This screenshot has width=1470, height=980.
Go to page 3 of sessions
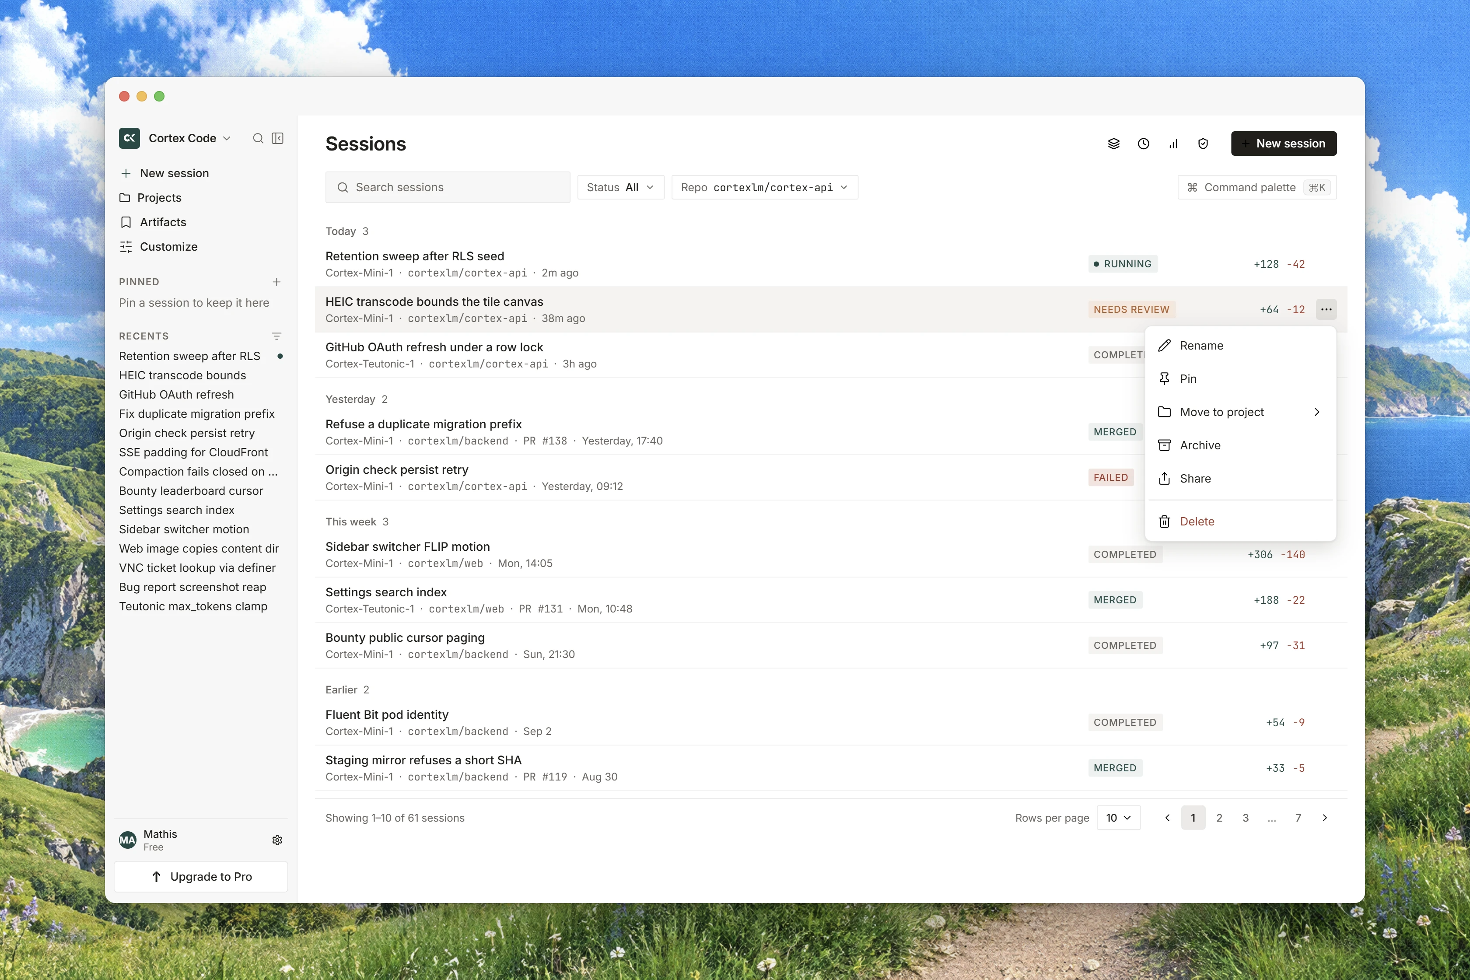click(1246, 818)
